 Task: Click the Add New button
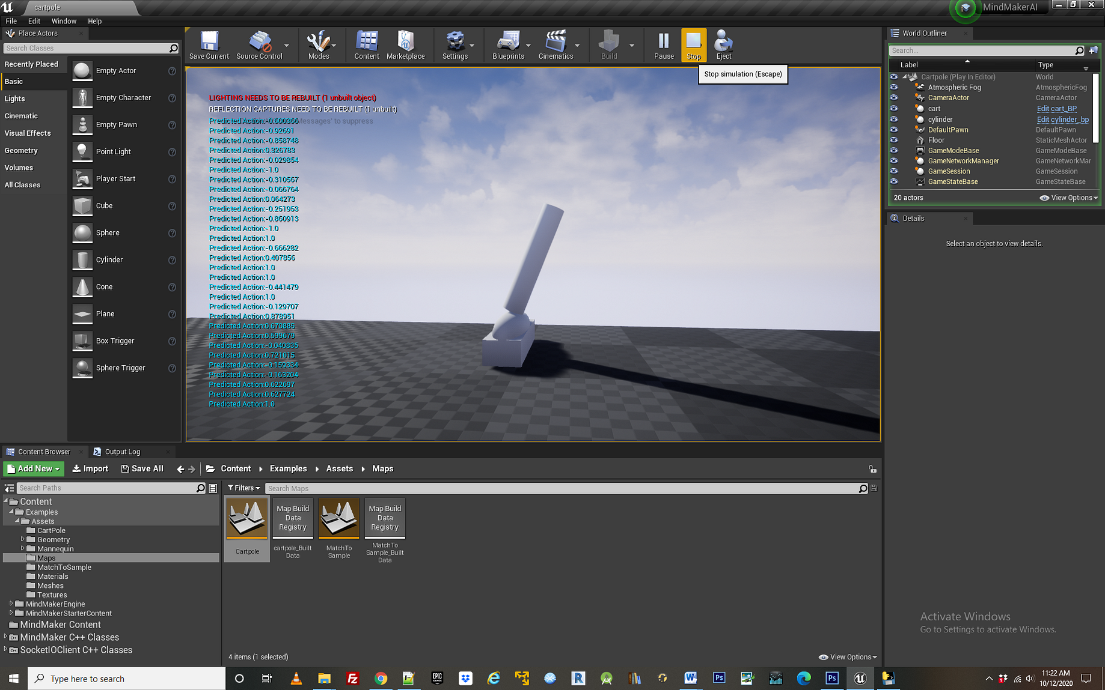(34, 469)
